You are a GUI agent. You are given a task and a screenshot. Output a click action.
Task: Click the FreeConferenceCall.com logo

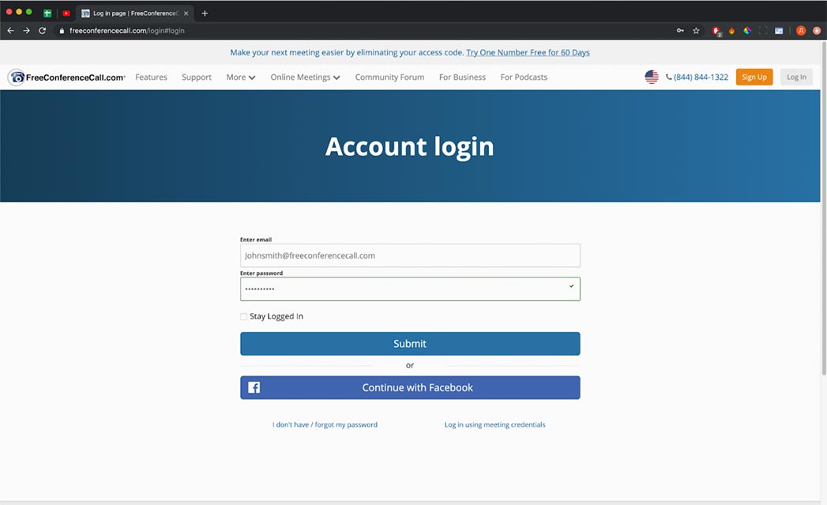coord(65,77)
